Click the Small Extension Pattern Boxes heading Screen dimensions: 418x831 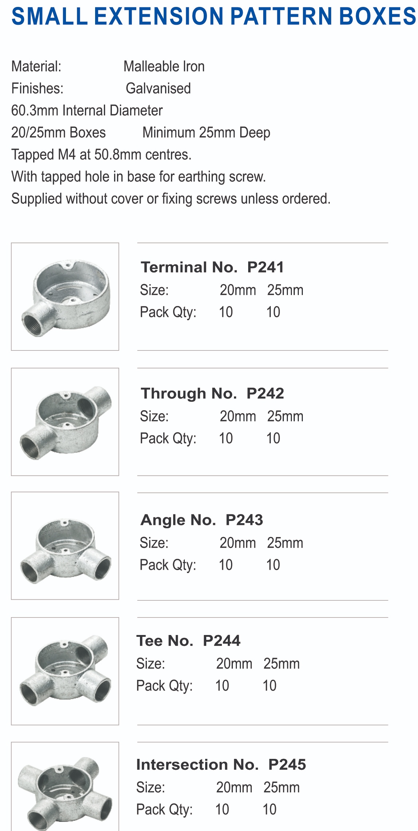[214, 16]
